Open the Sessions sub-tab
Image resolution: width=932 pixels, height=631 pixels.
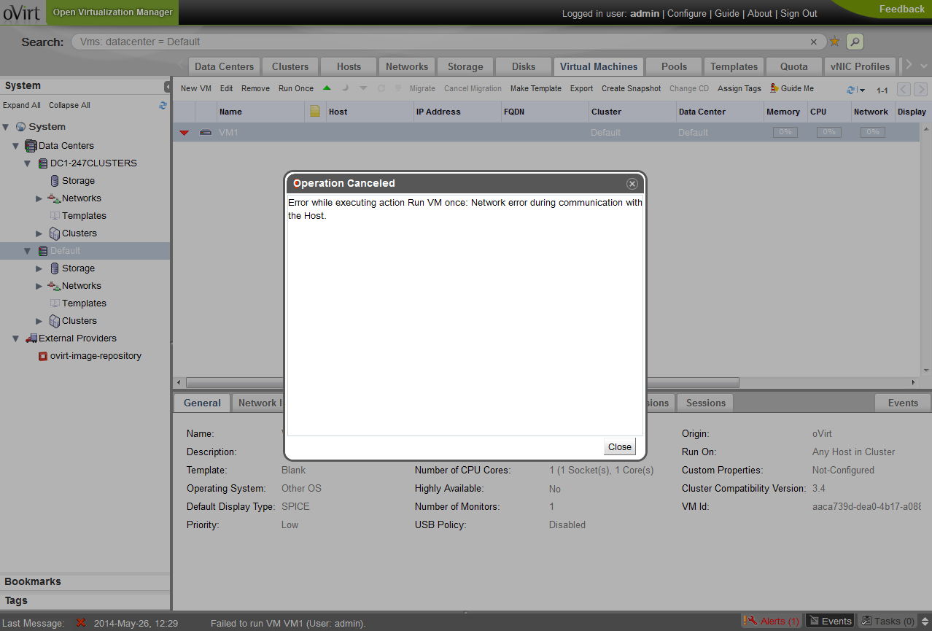705,403
